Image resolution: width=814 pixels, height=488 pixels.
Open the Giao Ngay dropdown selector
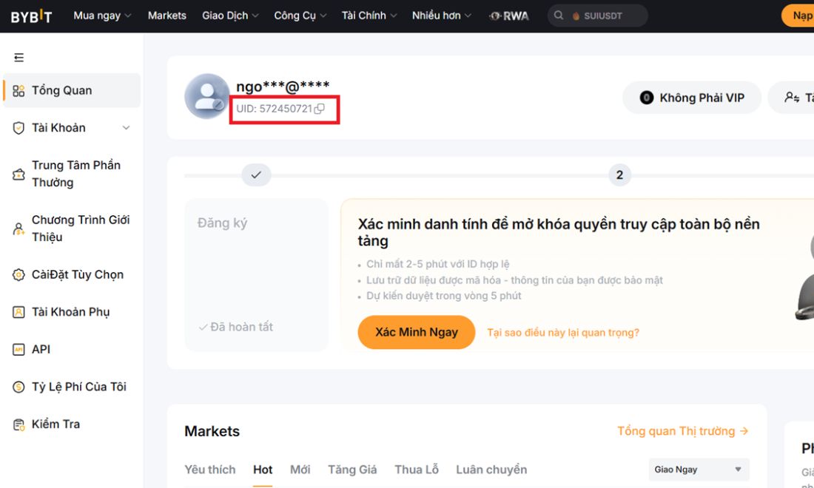tap(699, 470)
